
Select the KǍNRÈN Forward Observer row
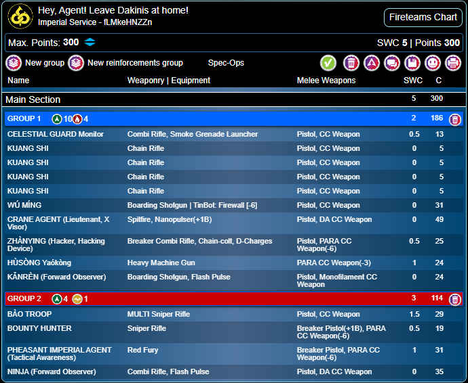coord(234,281)
